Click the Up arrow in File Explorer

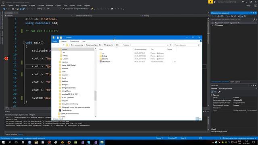[64, 45]
